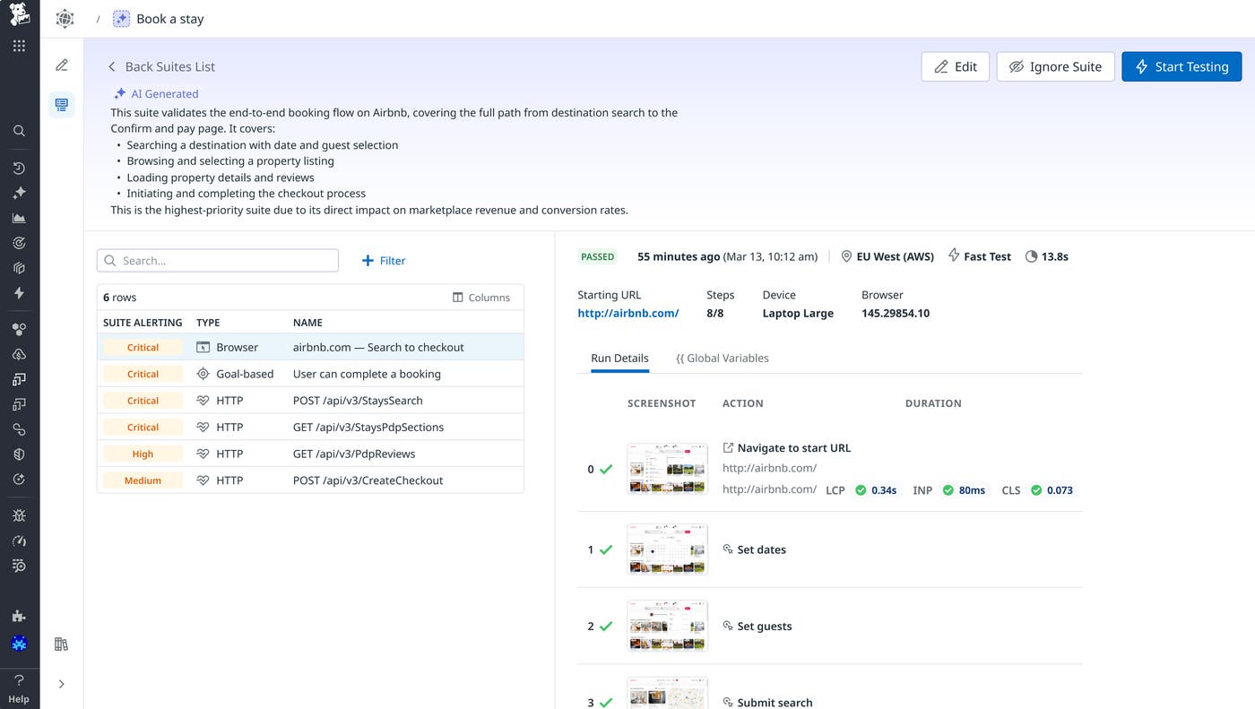Open the http://airbnb.com/ Starting URL link

[628, 314]
